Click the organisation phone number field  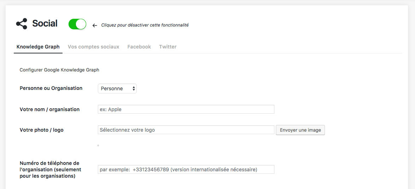(186, 170)
